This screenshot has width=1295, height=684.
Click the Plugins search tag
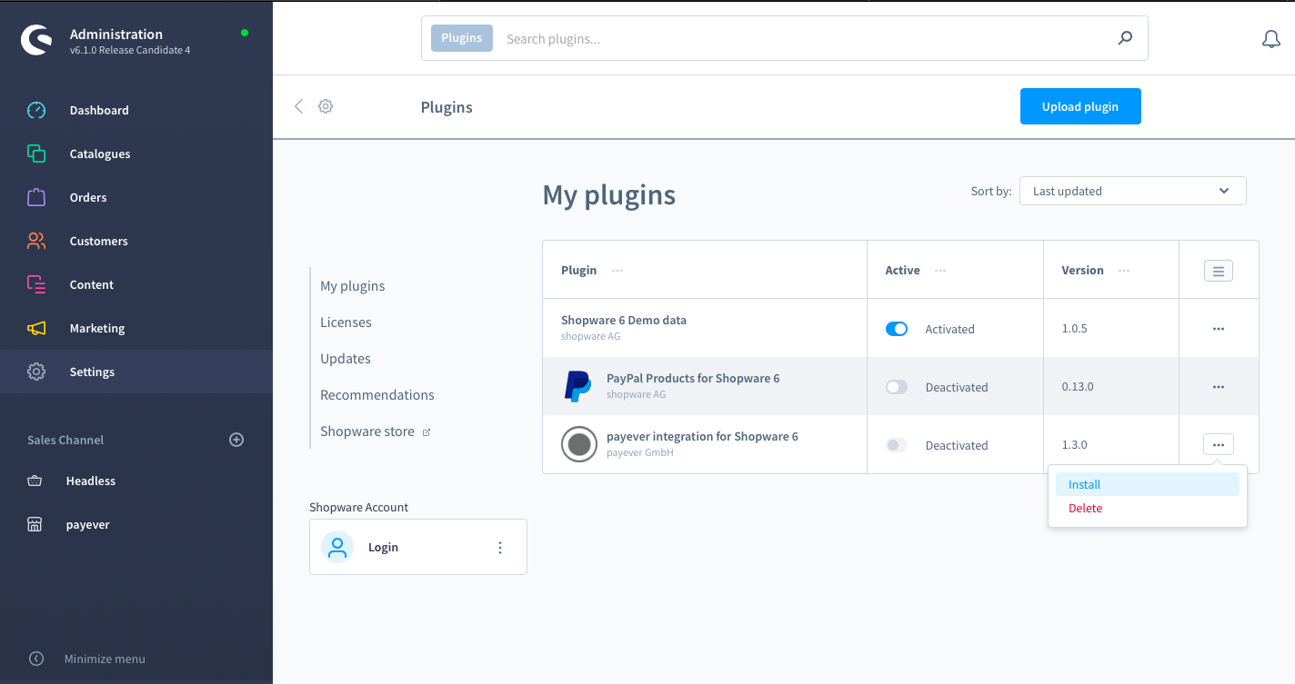click(462, 38)
